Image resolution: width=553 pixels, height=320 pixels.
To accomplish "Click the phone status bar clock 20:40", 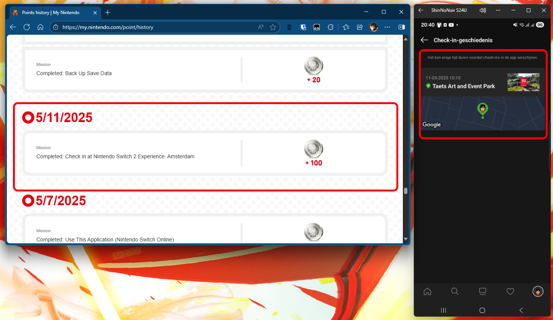I will (428, 25).
